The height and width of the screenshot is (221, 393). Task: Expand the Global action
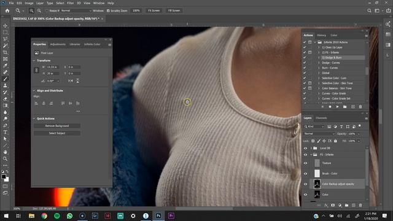coord(319,73)
